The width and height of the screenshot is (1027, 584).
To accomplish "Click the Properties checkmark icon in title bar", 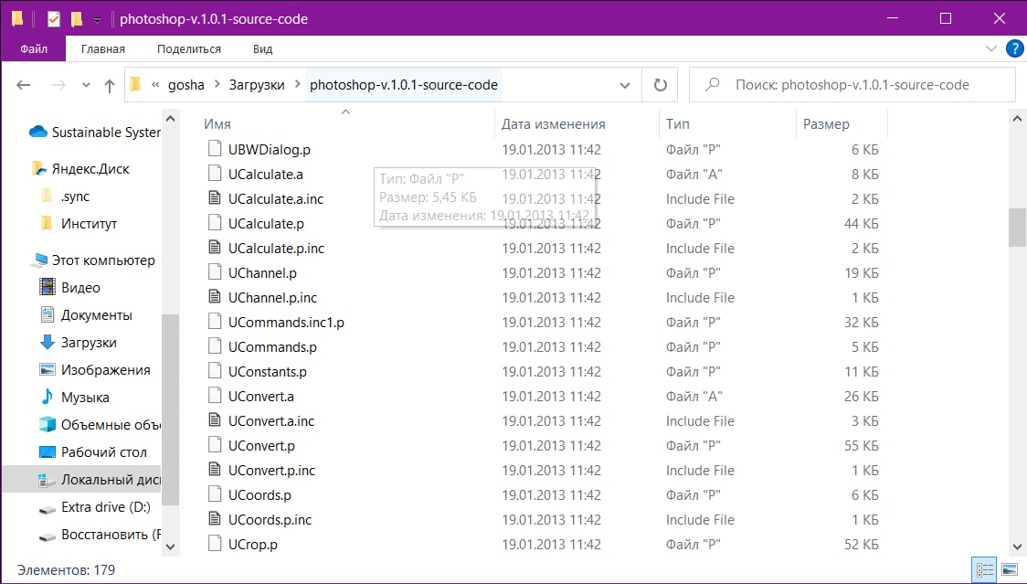I will [x=53, y=19].
